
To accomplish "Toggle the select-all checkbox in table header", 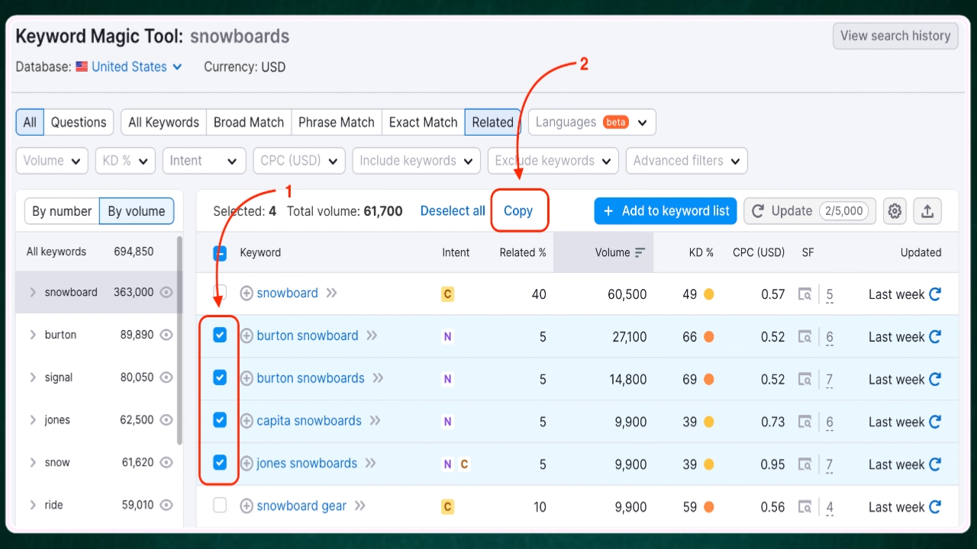I will 220,253.
